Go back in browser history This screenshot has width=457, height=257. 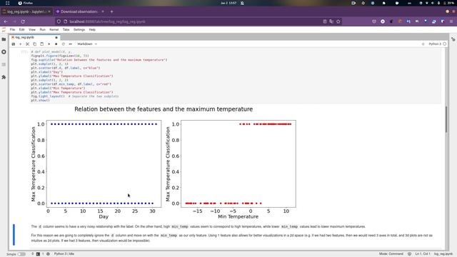pyautogui.click(x=6, y=21)
